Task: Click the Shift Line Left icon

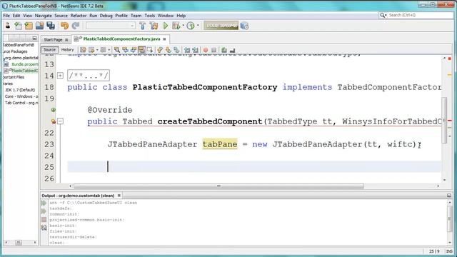Action: pyautogui.click(x=187, y=50)
